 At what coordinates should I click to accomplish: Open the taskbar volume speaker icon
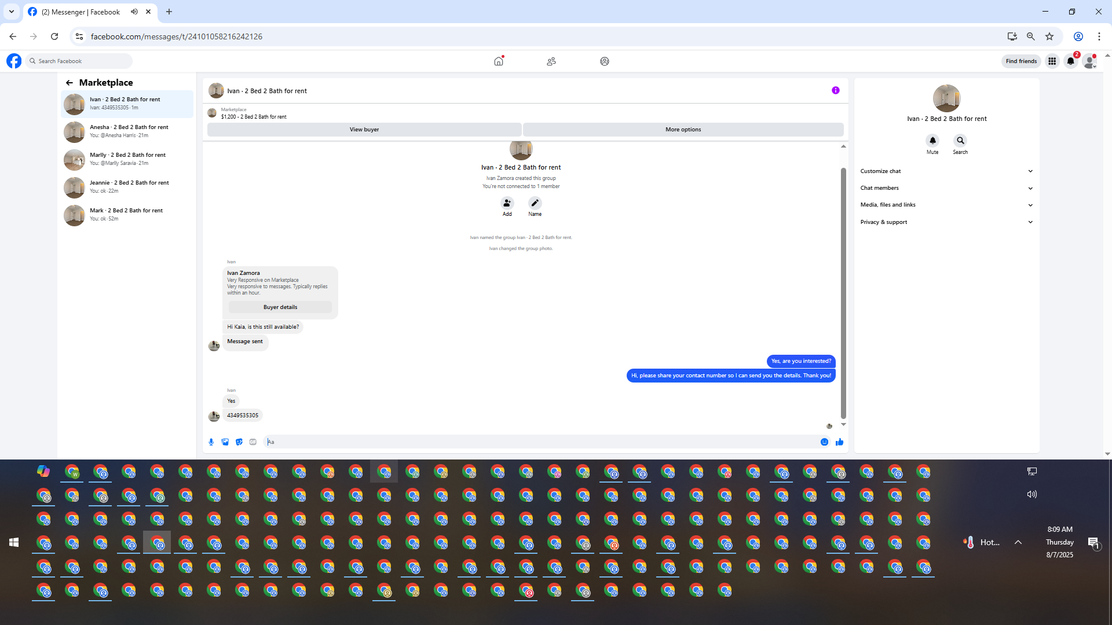coord(1032,494)
